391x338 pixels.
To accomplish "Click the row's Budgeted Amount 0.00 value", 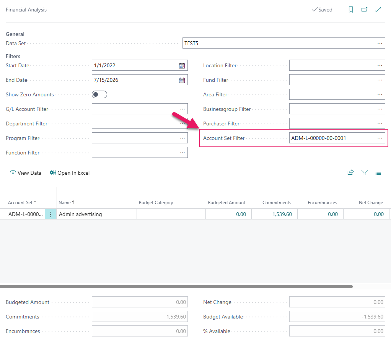I will [241, 214].
